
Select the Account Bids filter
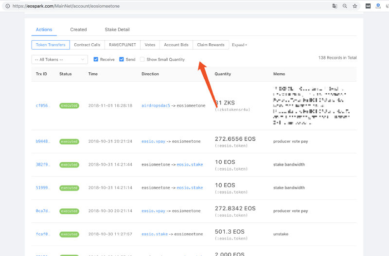tap(176, 45)
